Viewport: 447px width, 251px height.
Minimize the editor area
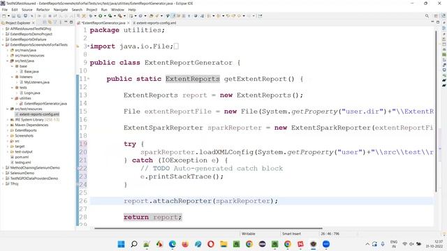[432, 22]
